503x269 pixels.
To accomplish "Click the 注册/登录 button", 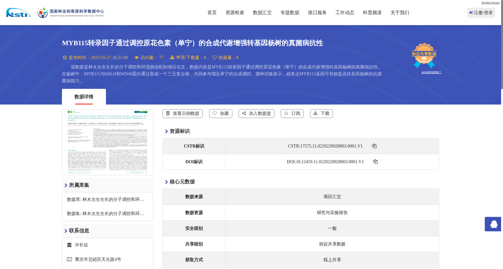I will point(481,13).
